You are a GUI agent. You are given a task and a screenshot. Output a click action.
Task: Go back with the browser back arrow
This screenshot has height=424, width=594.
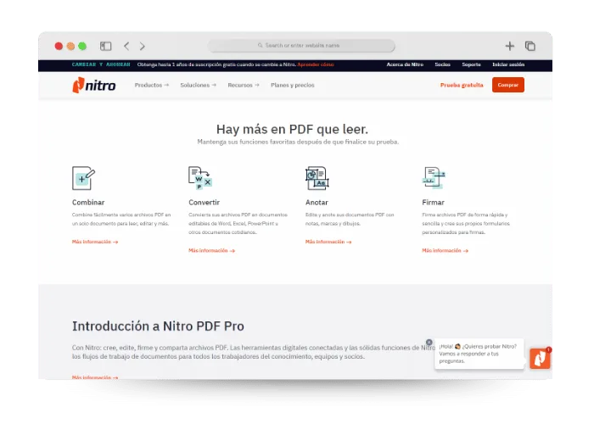(126, 46)
